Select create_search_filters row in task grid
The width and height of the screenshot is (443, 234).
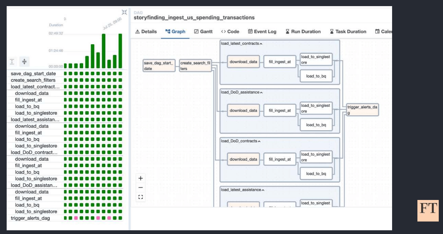[33, 80]
